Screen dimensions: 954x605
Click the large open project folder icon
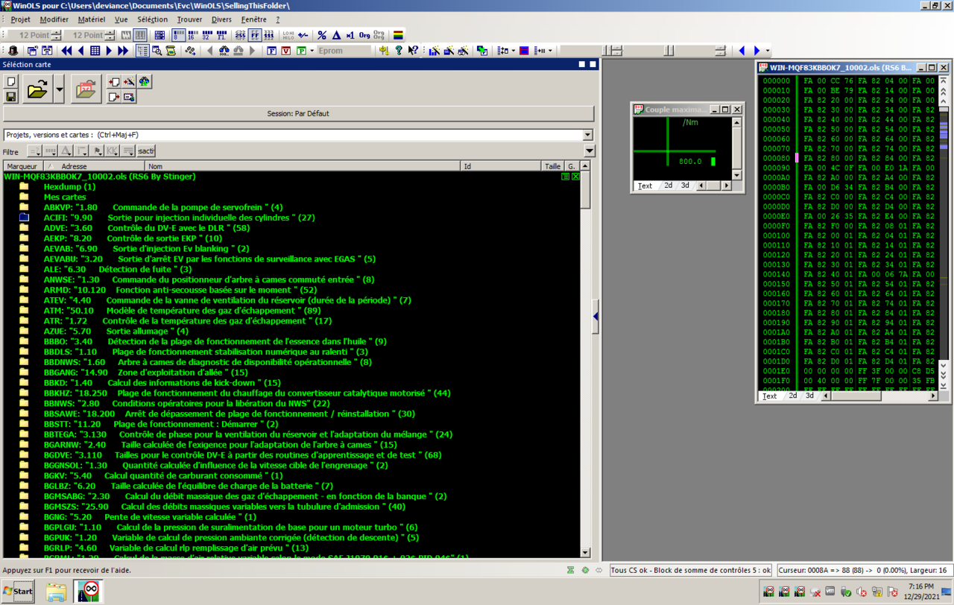[x=37, y=90]
